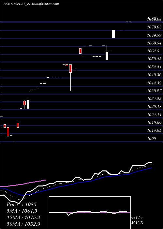Click the 1019.09 price axis label
The image size is (163, 229).
(154, 123)
